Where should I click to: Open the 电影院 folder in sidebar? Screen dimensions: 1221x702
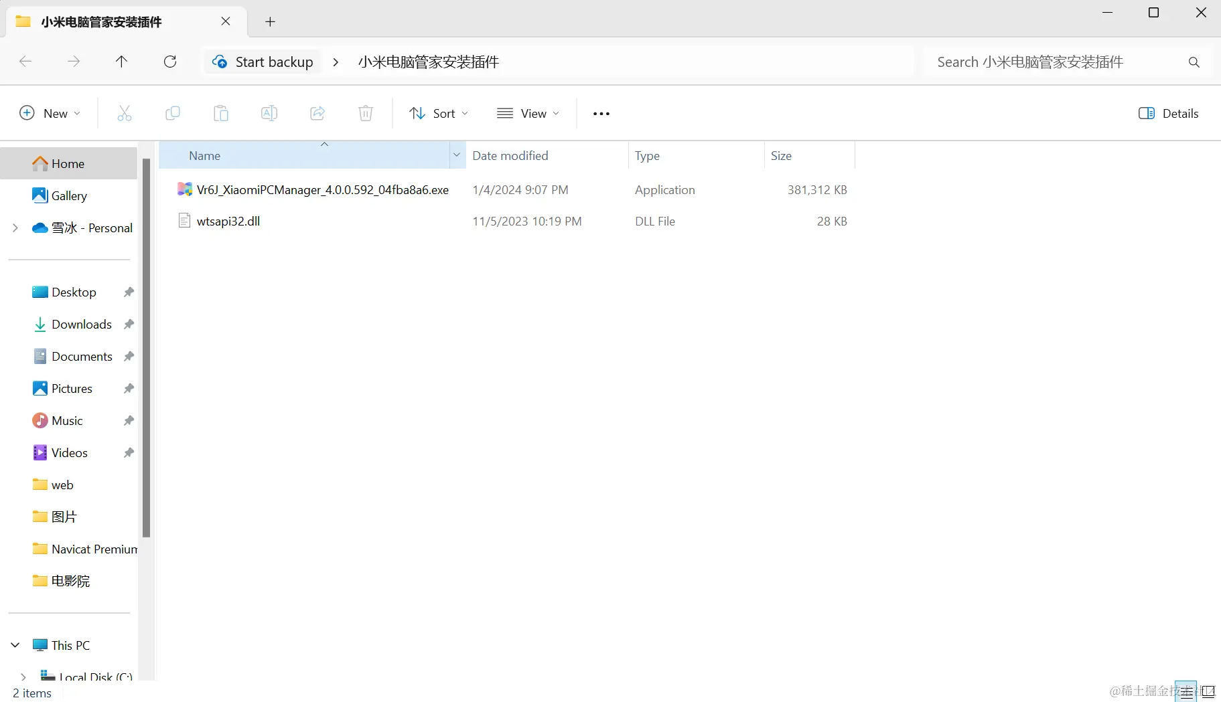70,582
